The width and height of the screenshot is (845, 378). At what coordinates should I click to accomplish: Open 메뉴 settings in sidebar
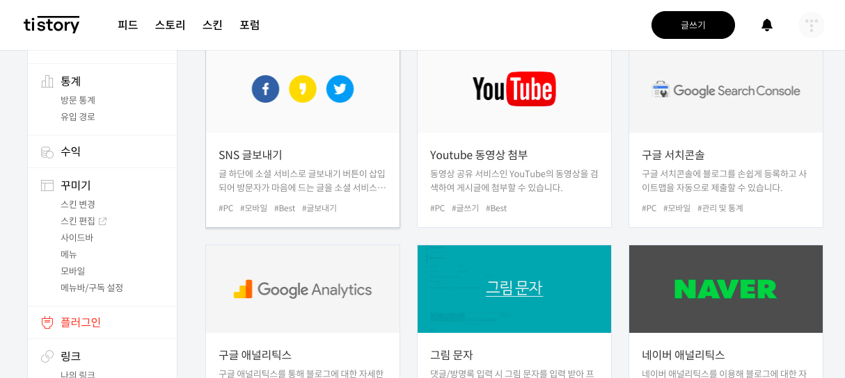click(69, 254)
